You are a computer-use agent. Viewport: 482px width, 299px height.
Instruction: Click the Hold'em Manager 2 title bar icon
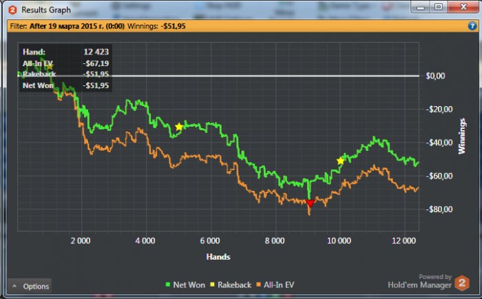[x=12, y=10]
